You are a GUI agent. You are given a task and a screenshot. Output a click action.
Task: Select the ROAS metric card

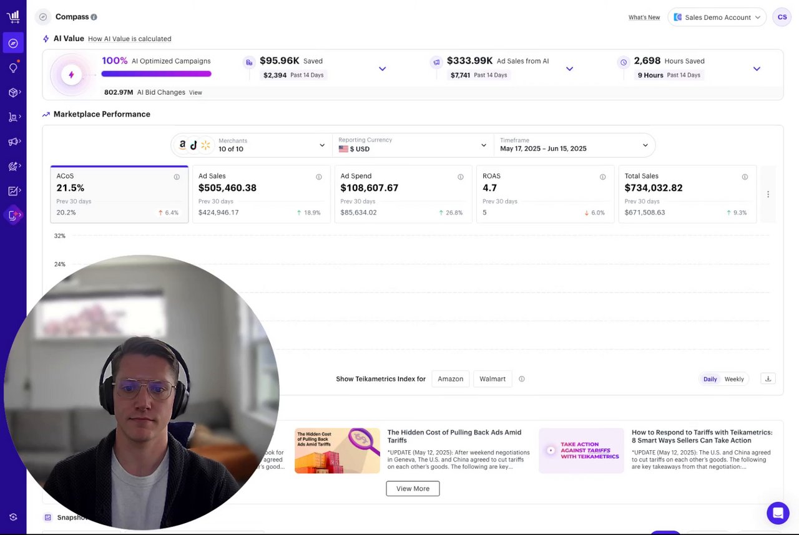click(545, 194)
